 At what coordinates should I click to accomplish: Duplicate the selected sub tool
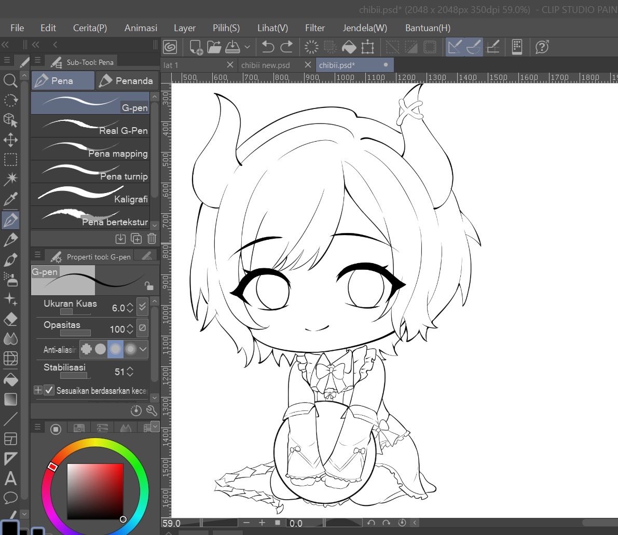pyautogui.click(x=136, y=239)
